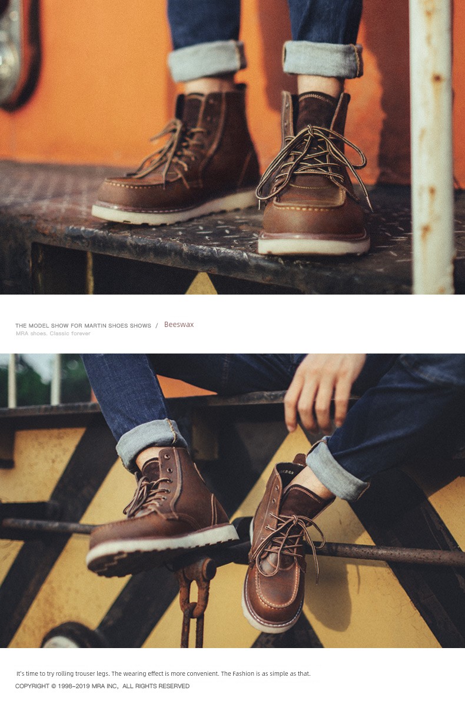Image resolution: width=465 pixels, height=707 pixels.
Task: Click the word 'Fashion' in the description
Action: (x=243, y=673)
